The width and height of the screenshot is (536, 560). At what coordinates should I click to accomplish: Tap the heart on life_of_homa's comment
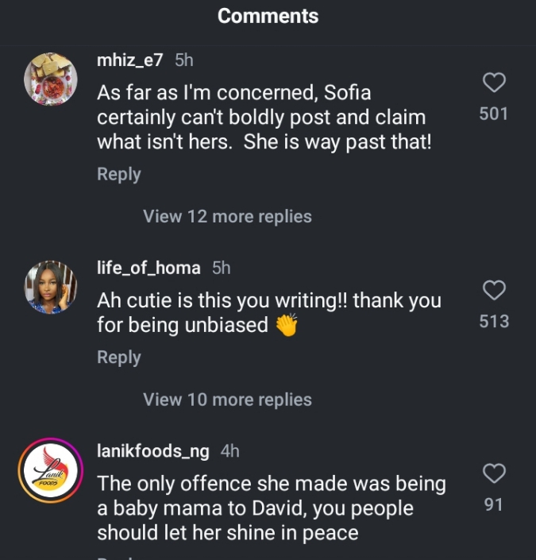(494, 291)
